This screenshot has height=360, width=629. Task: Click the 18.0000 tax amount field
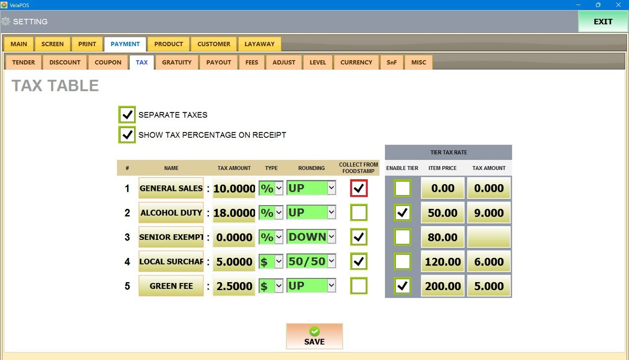pyautogui.click(x=234, y=213)
